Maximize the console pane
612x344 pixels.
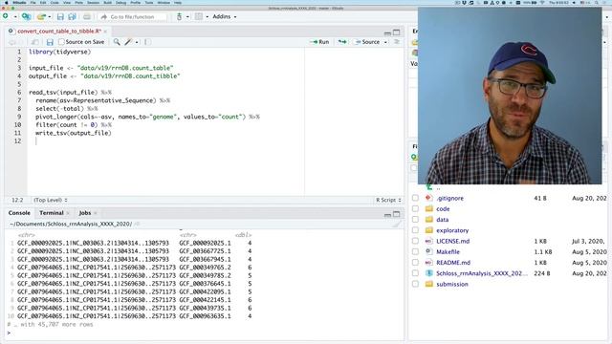397,214
